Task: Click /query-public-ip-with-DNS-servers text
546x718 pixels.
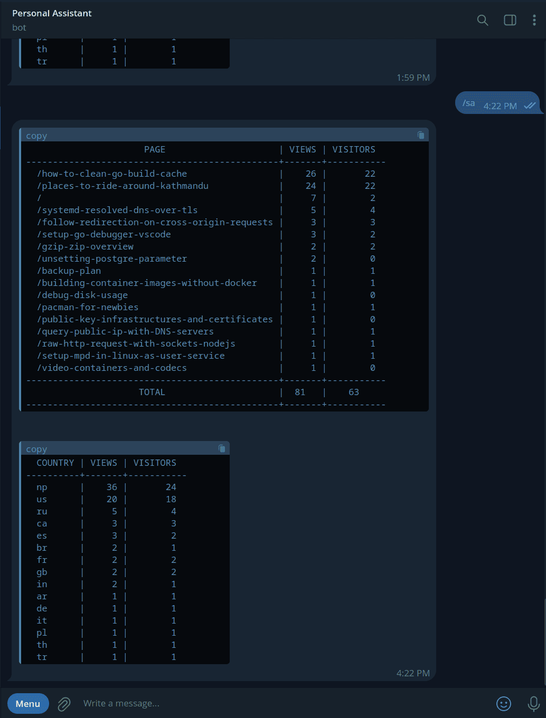Action: 125,331
